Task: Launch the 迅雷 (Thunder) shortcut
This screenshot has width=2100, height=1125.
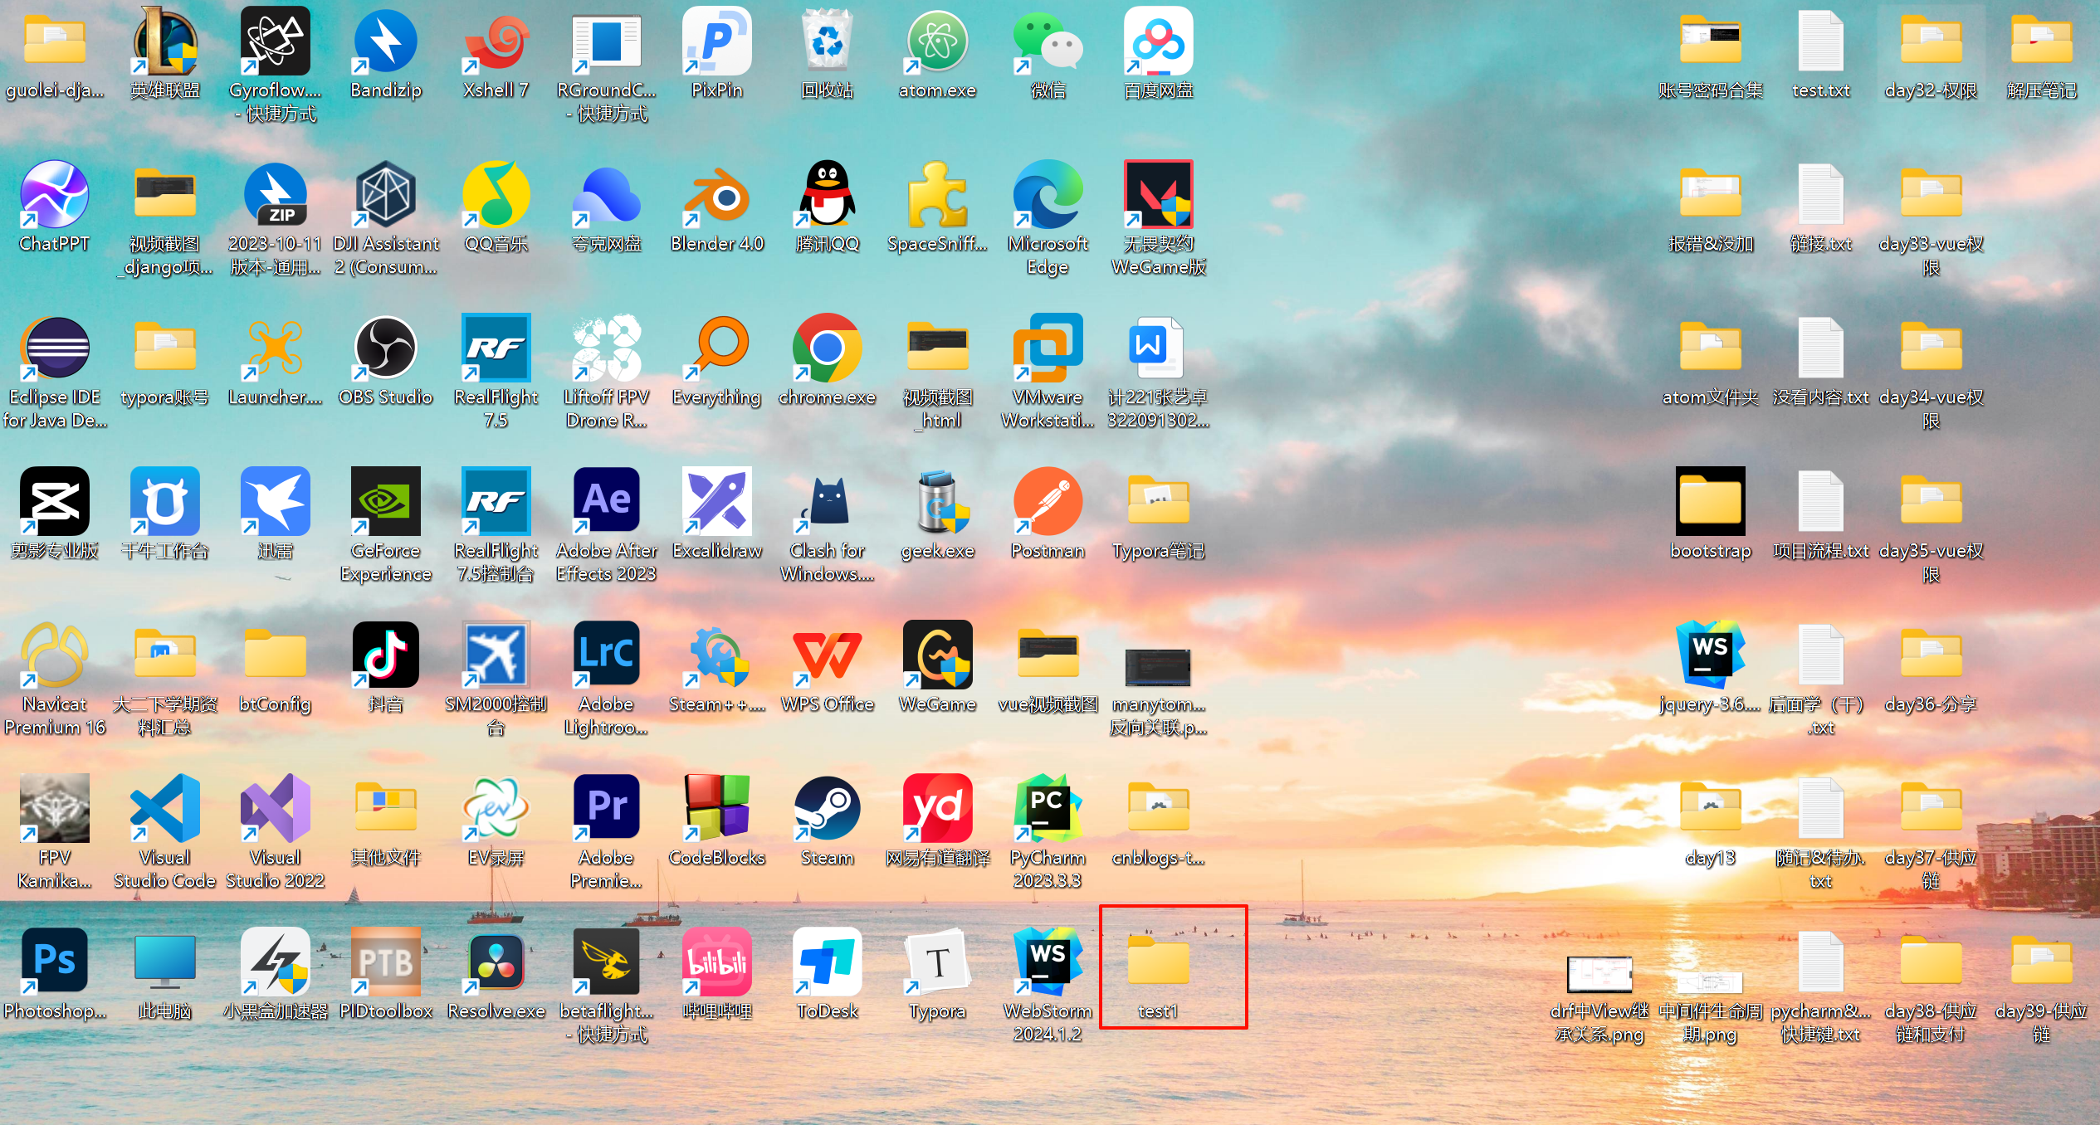Action: pos(276,502)
